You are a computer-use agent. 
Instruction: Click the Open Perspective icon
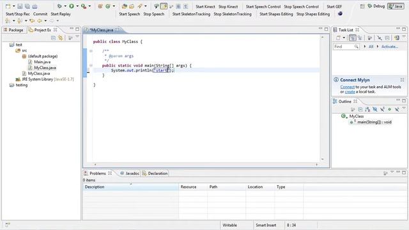pos(362,6)
